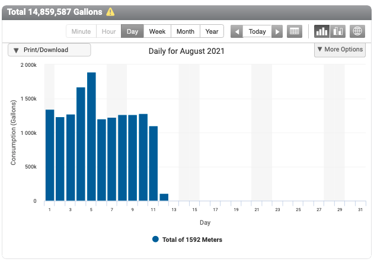
Task: Go to previous period with left arrow
Action: 236,31
